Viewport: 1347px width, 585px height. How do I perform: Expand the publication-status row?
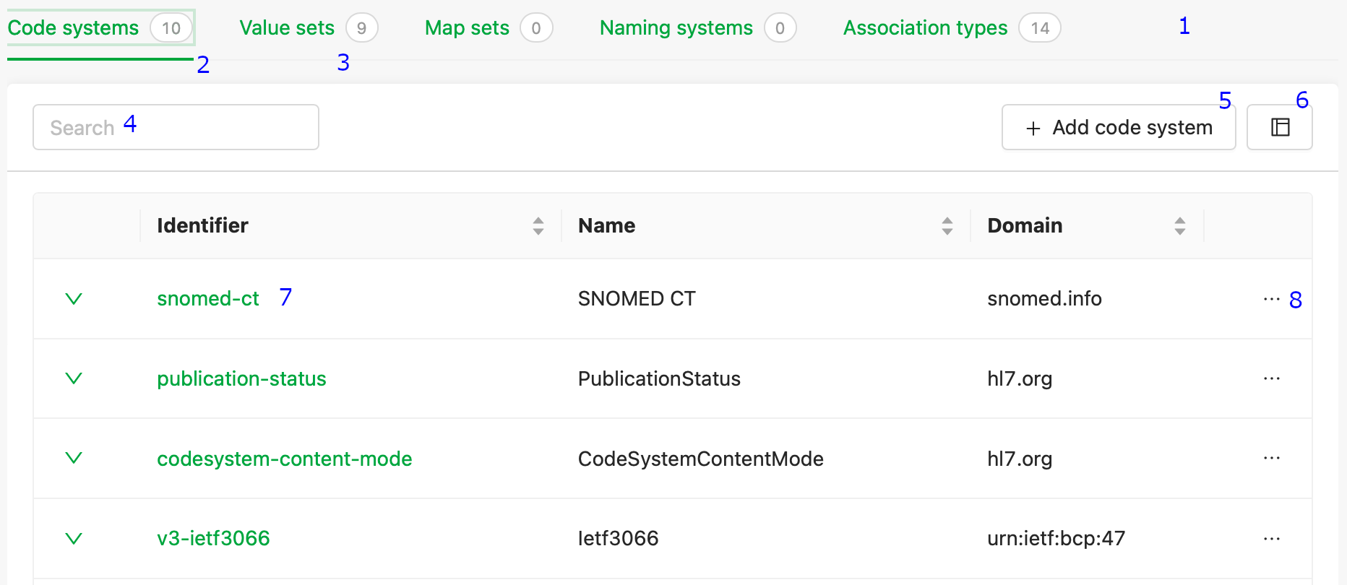74,378
